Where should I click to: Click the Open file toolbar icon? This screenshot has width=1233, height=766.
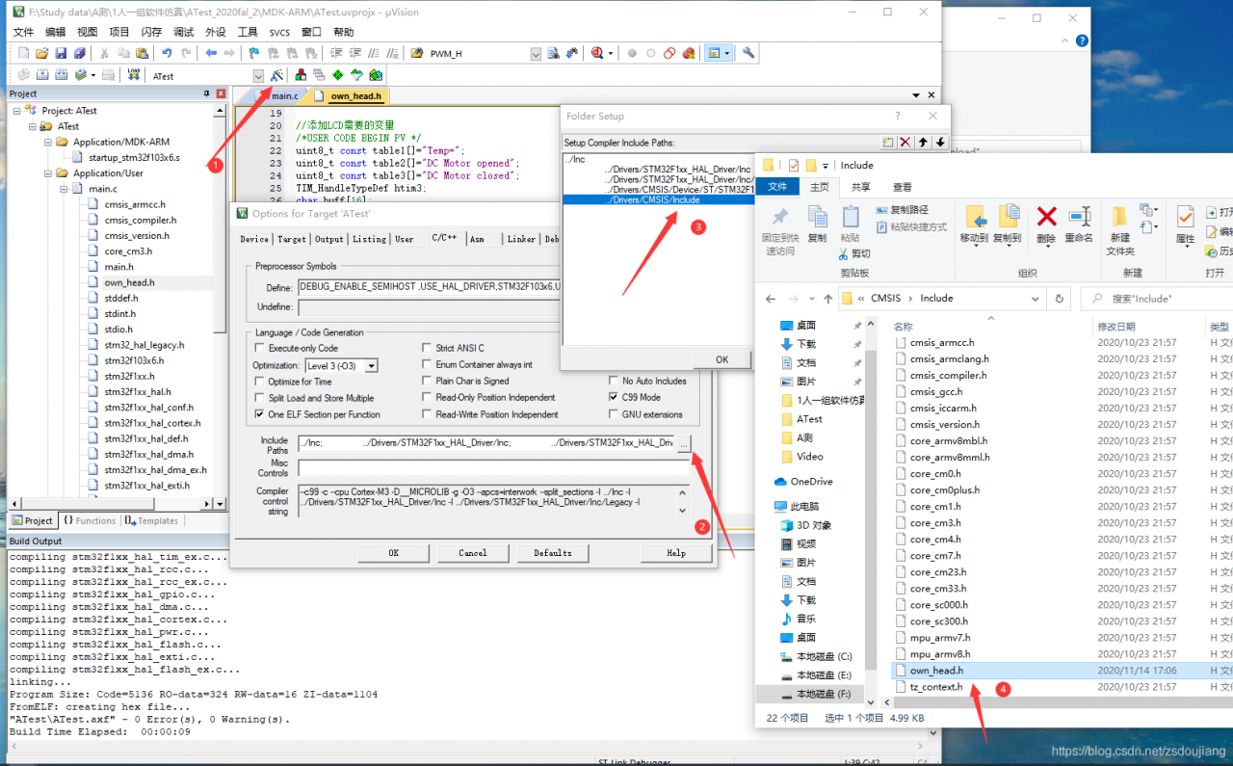tap(42, 53)
